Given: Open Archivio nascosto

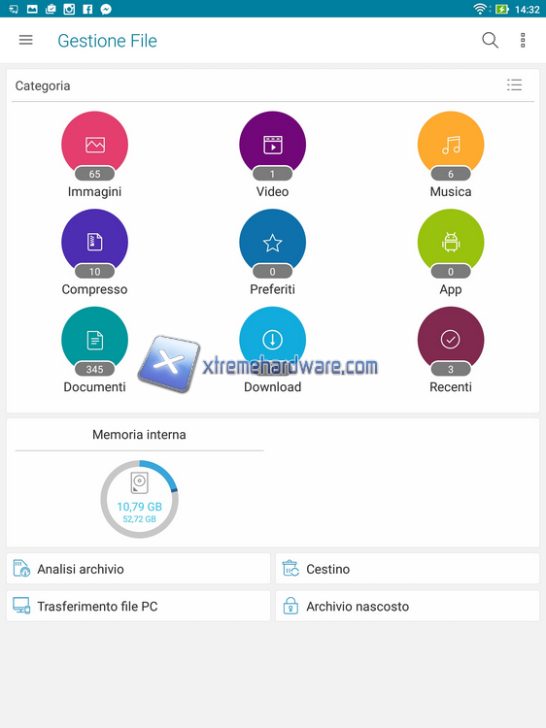Looking at the screenshot, I should coord(407,606).
